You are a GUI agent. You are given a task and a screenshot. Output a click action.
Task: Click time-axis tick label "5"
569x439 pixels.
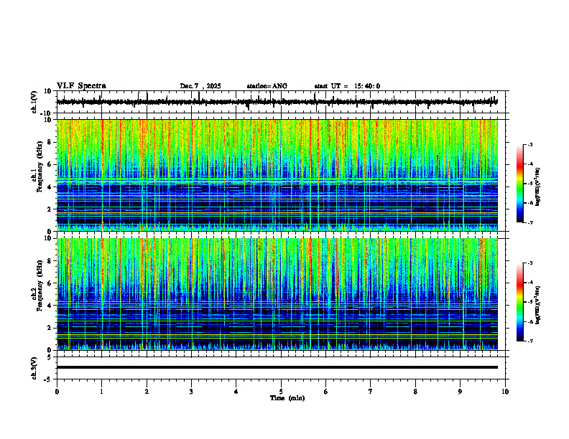[x=281, y=392]
